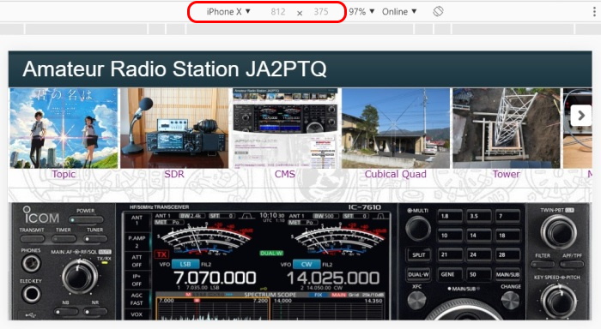Click the TRANSMIT button on the radio

(33, 239)
